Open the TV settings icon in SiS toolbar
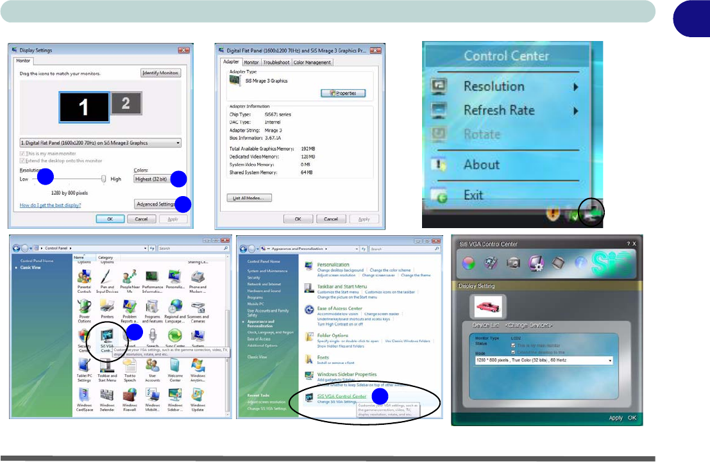The width and height of the screenshot is (710, 462). [x=513, y=263]
